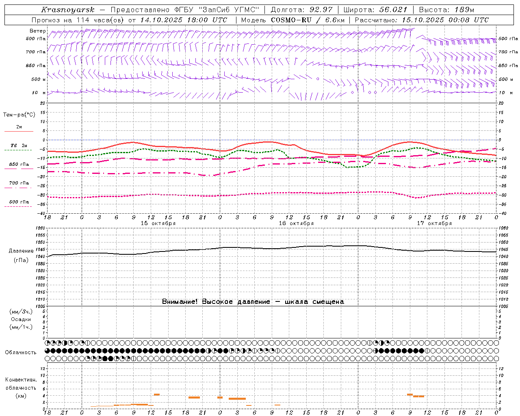Click the forecast start time 14.10.2025 18:00 UTC

pyautogui.click(x=184, y=20)
